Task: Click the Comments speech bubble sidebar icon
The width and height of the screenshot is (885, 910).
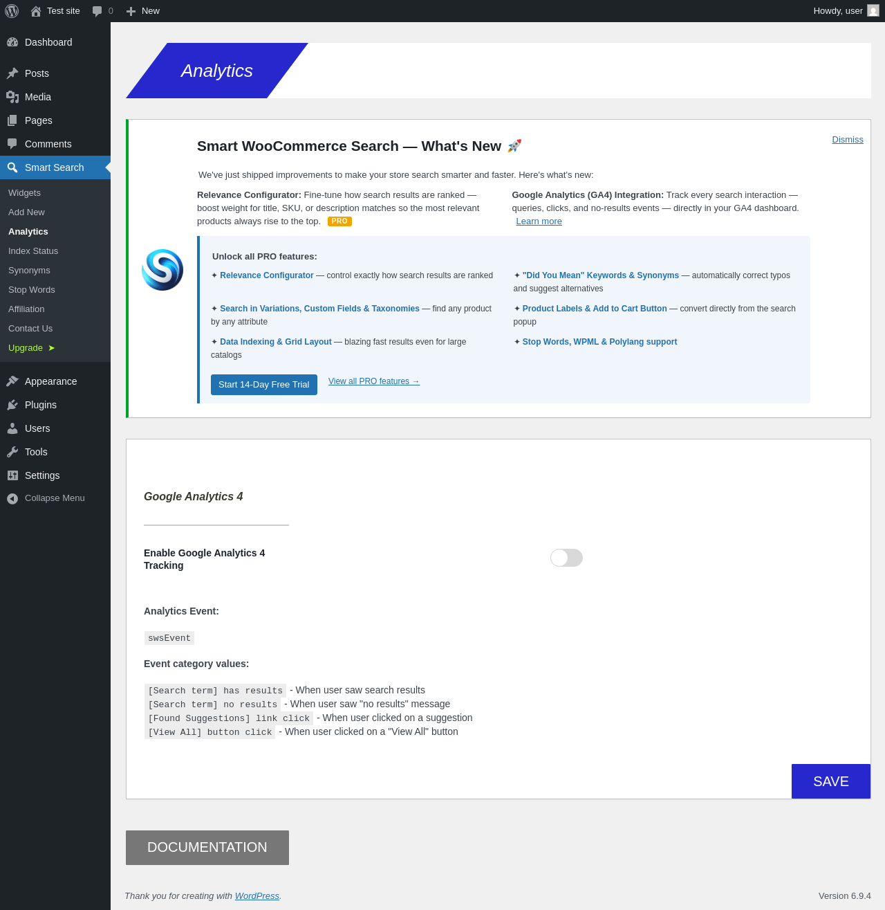Action: (12, 144)
